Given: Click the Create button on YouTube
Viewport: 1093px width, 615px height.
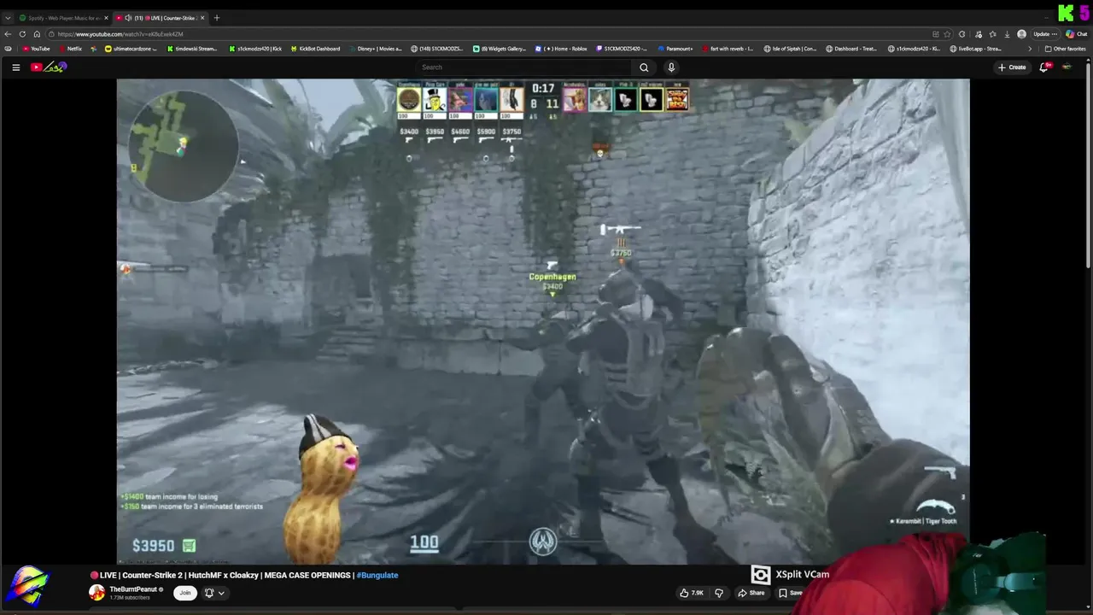Looking at the screenshot, I should [1012, 67].
